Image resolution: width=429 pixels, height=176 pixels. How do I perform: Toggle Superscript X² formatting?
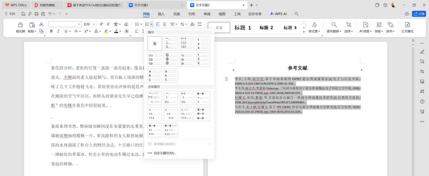86,31
